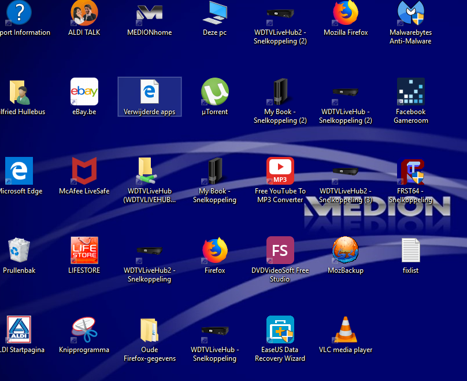This screenshot has height=381, width=467.
Task: Click the 'Deze pc' label text
Action: click(215, 32)
